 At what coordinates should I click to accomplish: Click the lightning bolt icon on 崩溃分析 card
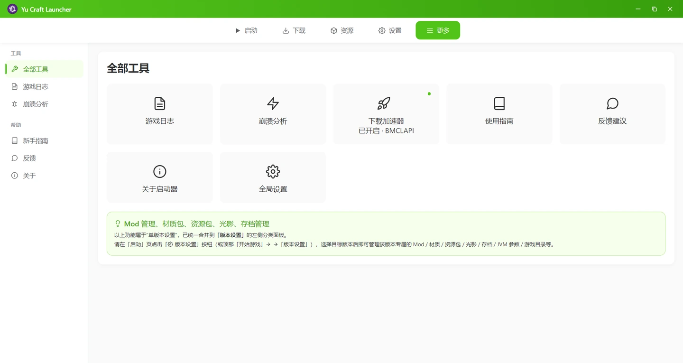[x=273, y=103]
